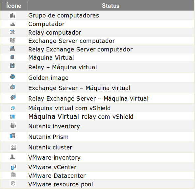Click the VMware Datacenter icon
Image resolution: width=195 pixels, height=189 pixels.
tap(13, 175)
